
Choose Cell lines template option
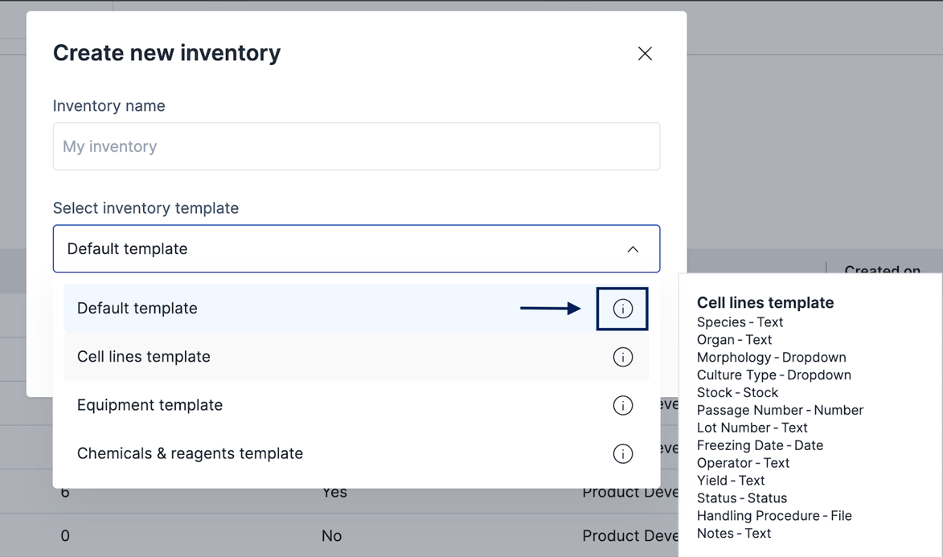[143, 357]
